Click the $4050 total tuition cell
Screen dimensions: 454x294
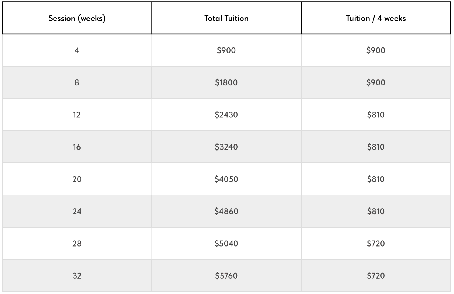[226, 179]
